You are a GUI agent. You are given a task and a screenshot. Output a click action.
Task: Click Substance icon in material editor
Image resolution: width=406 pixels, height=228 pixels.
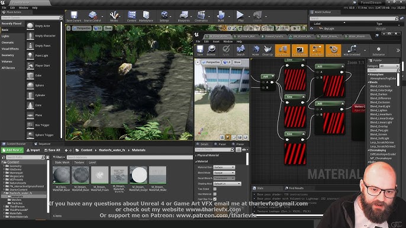[378, 50]
